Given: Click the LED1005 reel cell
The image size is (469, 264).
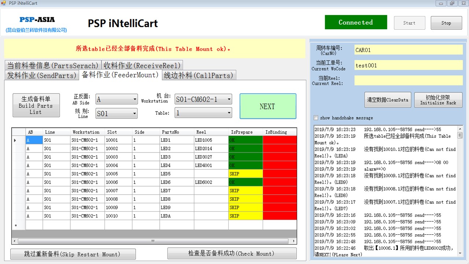Looking at the screenshot, I should (211, 140).
